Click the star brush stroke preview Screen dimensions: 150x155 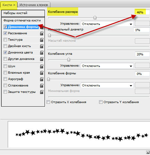tap(79, 135)
